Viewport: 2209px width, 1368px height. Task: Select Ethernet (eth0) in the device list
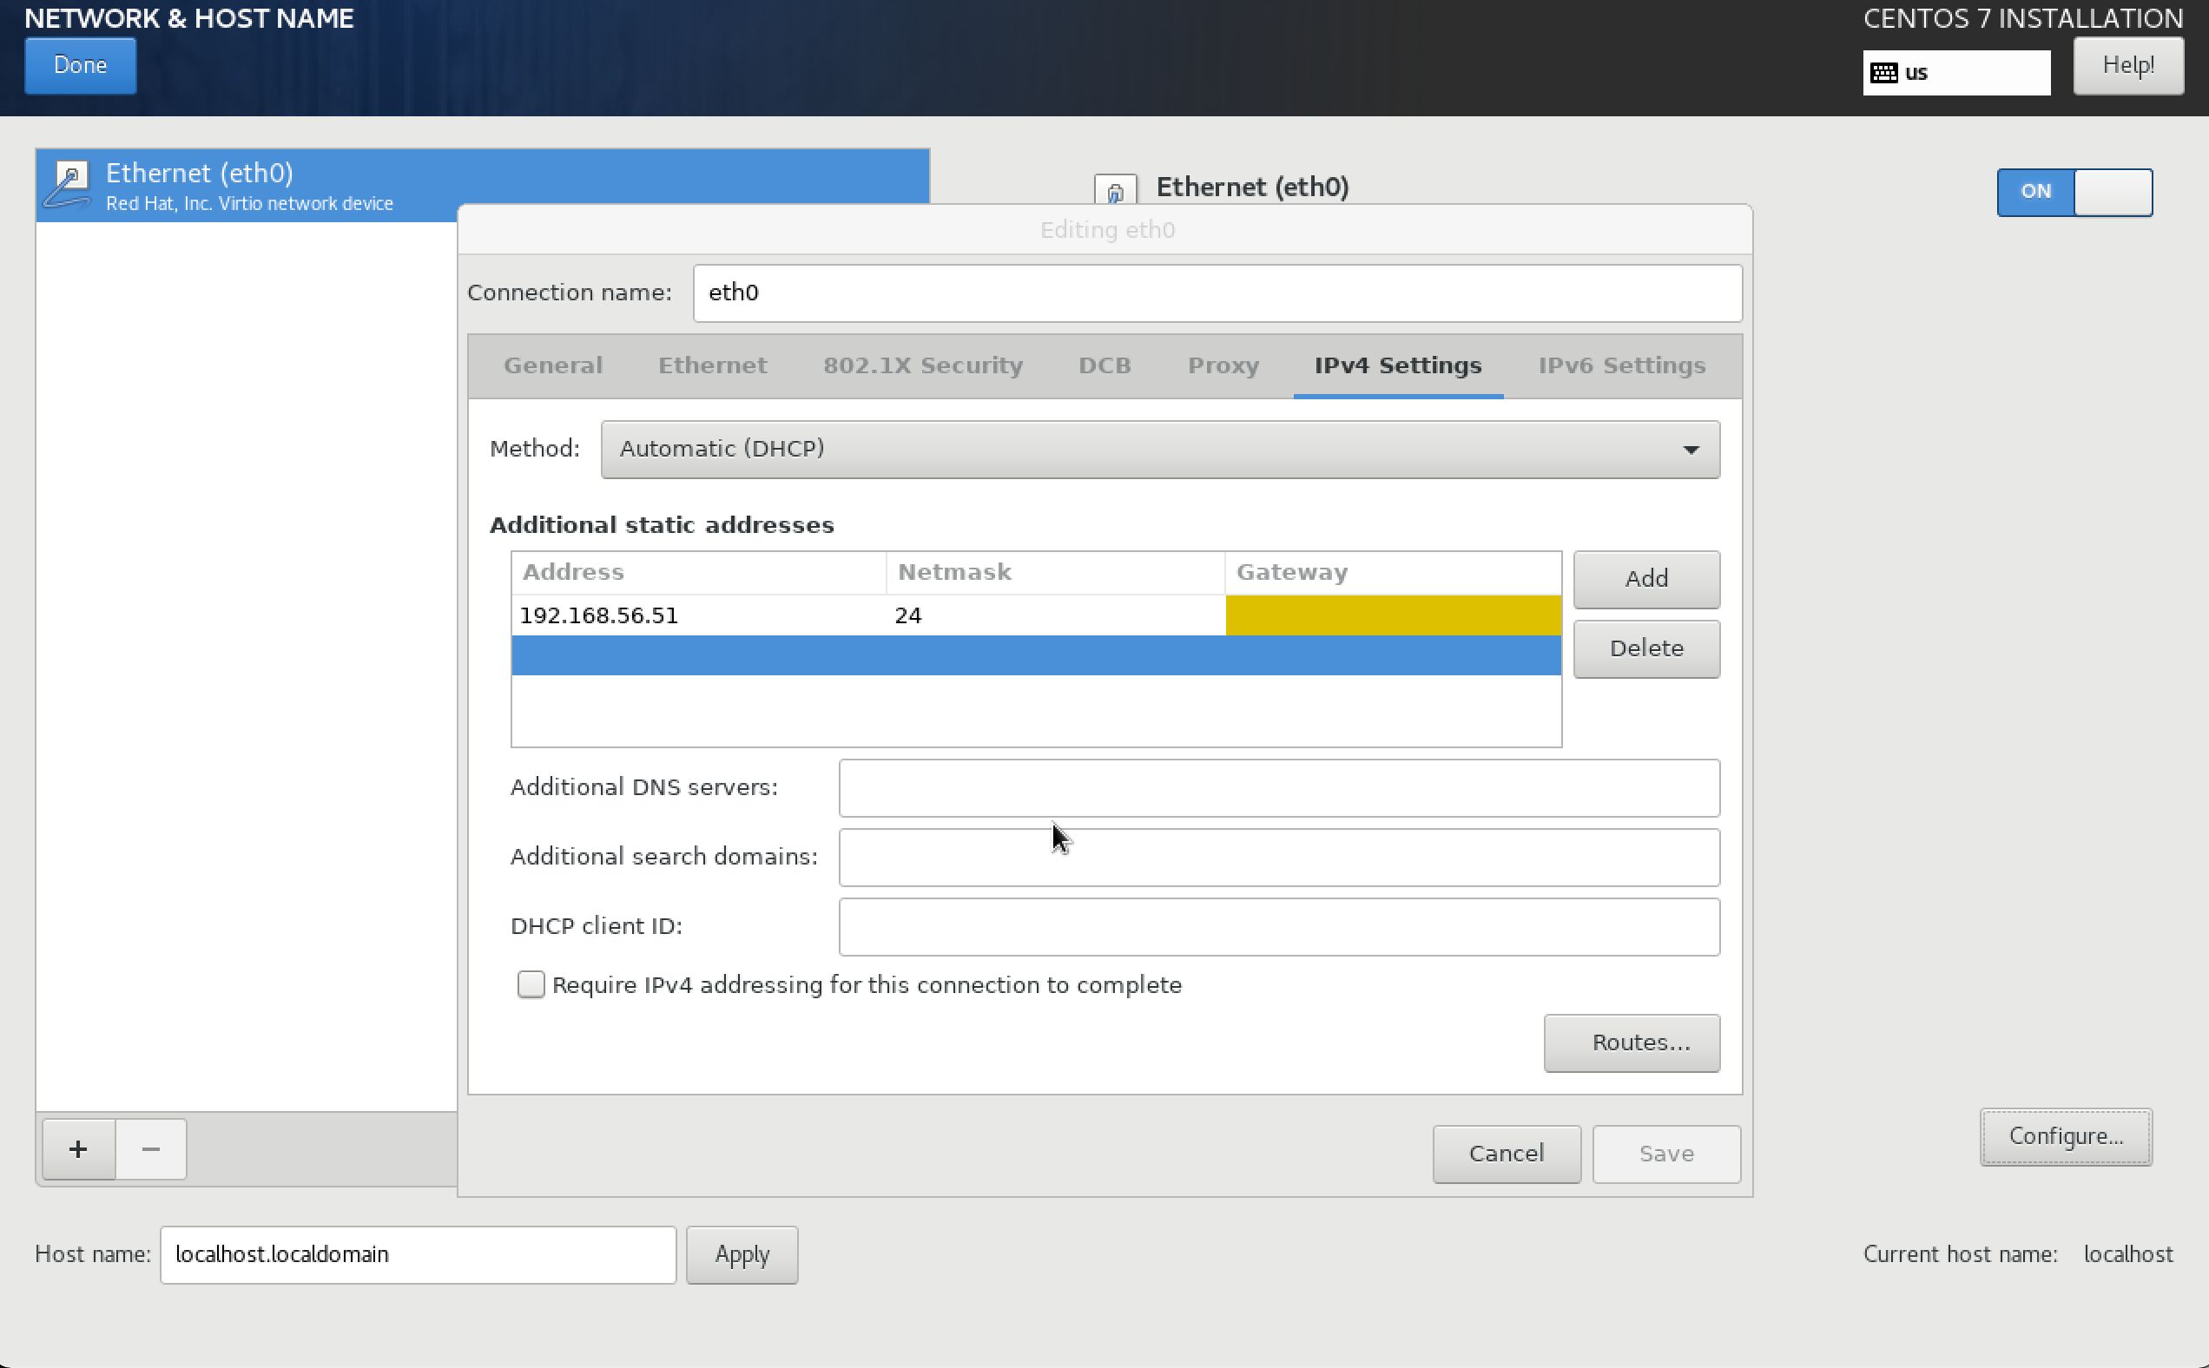point(482,185)
